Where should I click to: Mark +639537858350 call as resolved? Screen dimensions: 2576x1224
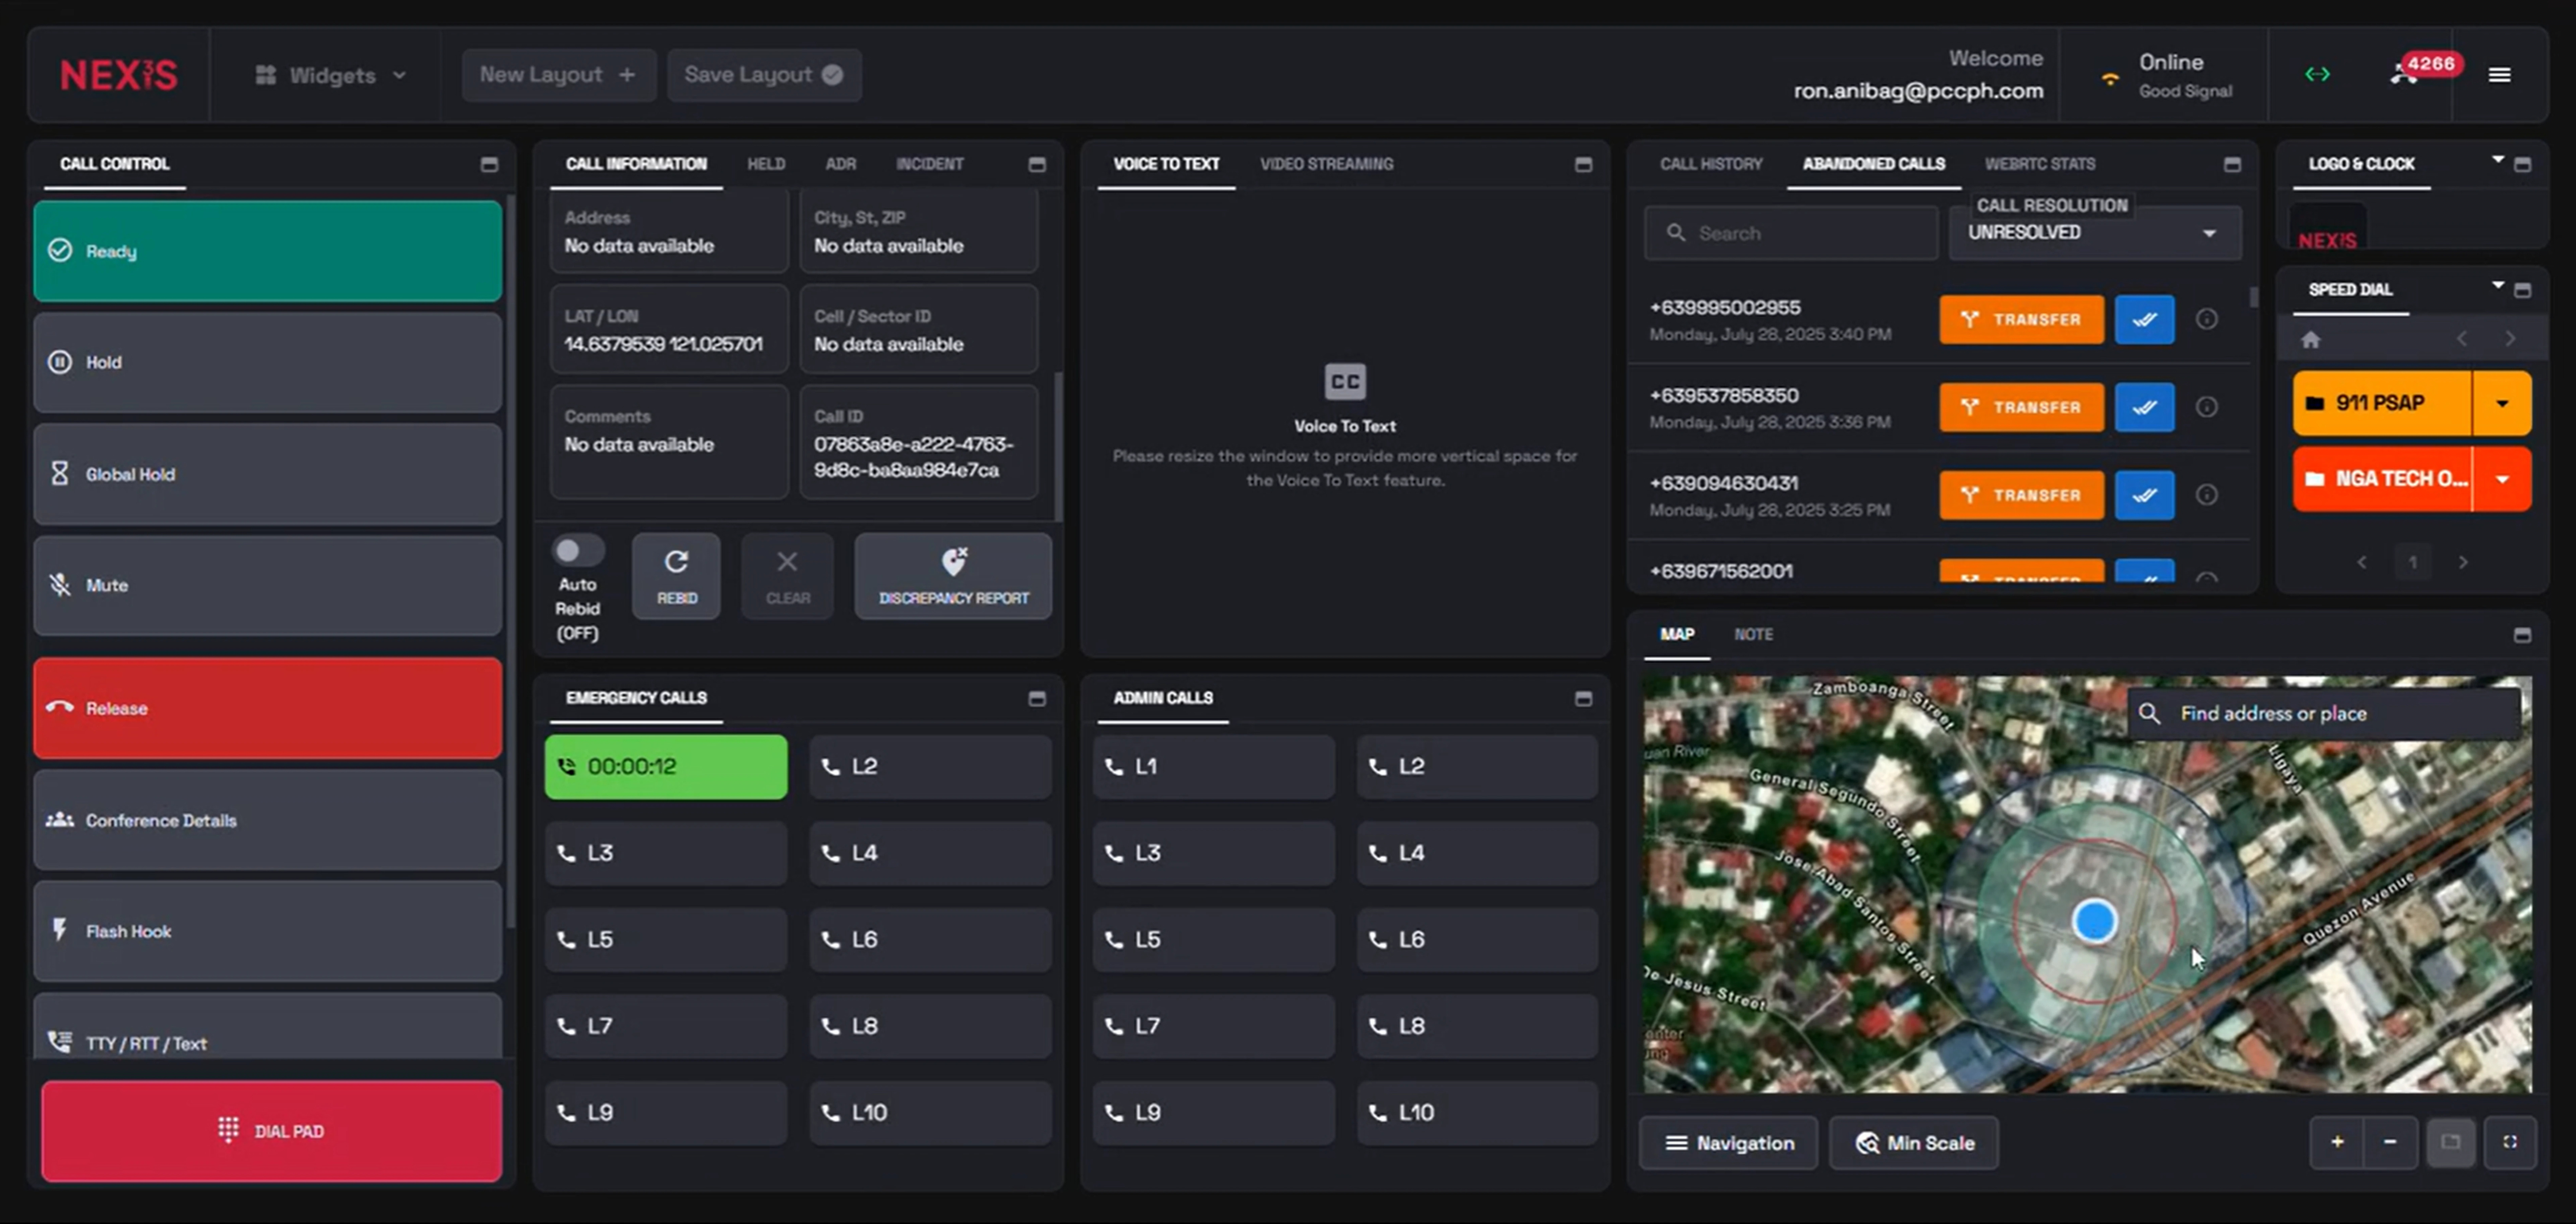click(2144, 407)
